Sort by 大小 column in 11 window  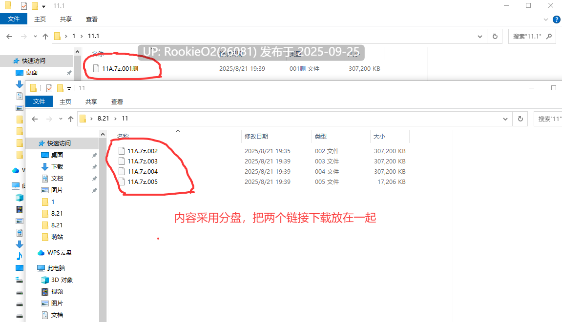tap(379, 137)
